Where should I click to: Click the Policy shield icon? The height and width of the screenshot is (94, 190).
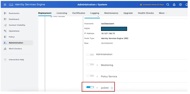pos(5,37)
